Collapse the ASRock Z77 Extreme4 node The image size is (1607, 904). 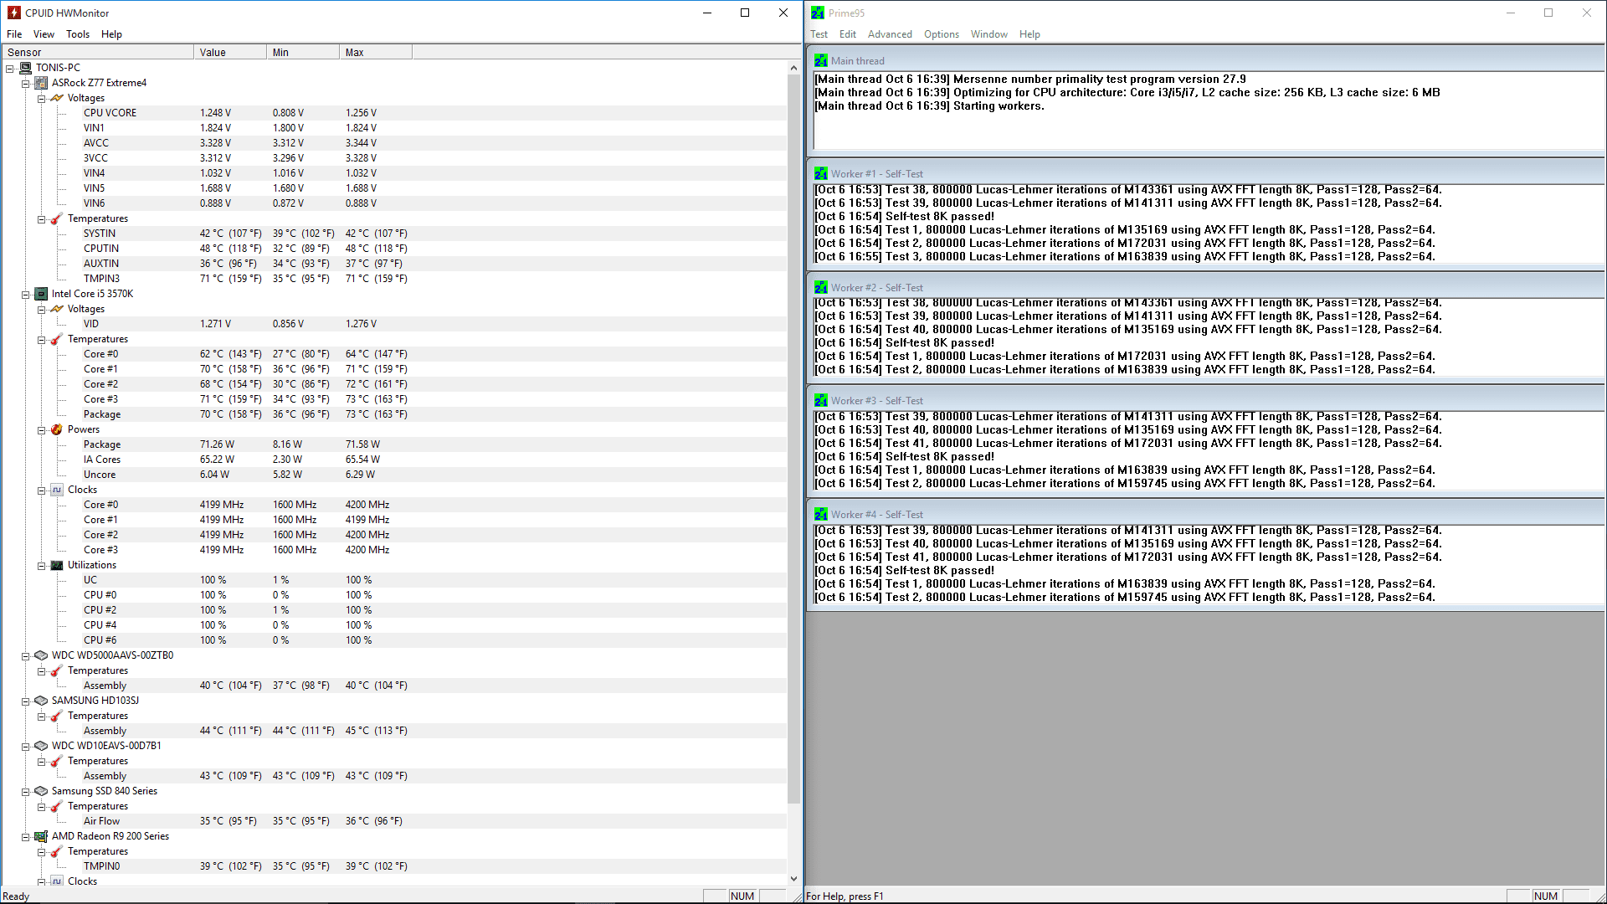[x=26, y=84]
